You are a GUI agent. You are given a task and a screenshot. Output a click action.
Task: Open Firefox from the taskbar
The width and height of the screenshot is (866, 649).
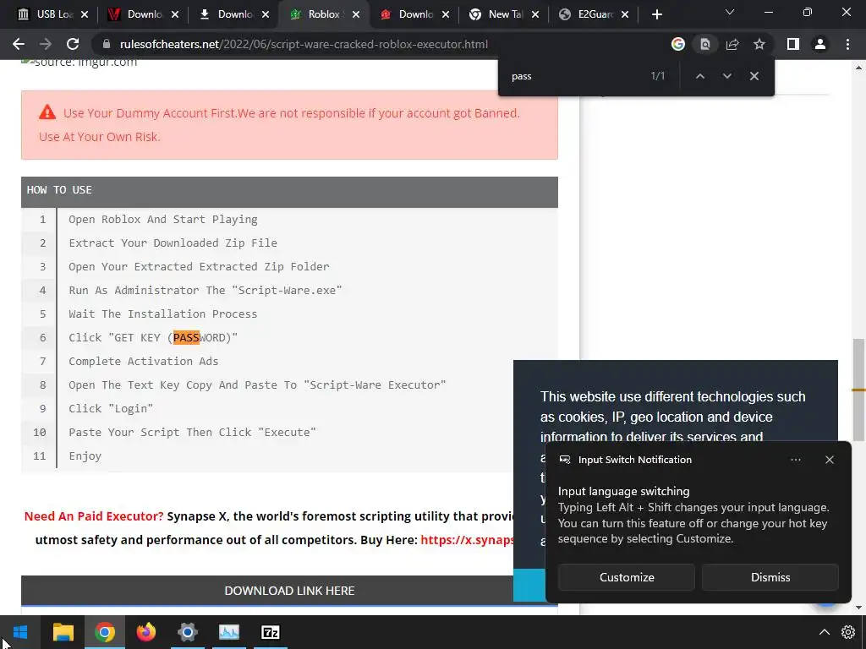click(145, 632)
